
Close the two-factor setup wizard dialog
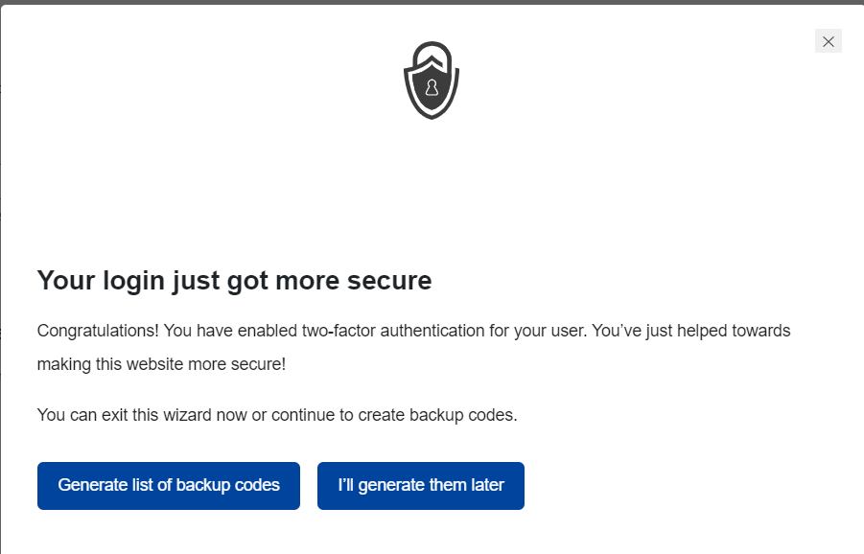[x=829, y=41]
